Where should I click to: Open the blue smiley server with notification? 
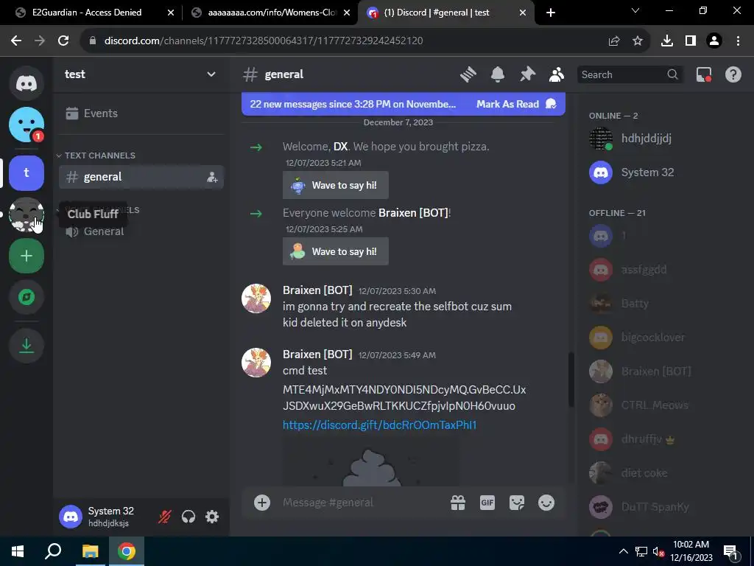27,125
